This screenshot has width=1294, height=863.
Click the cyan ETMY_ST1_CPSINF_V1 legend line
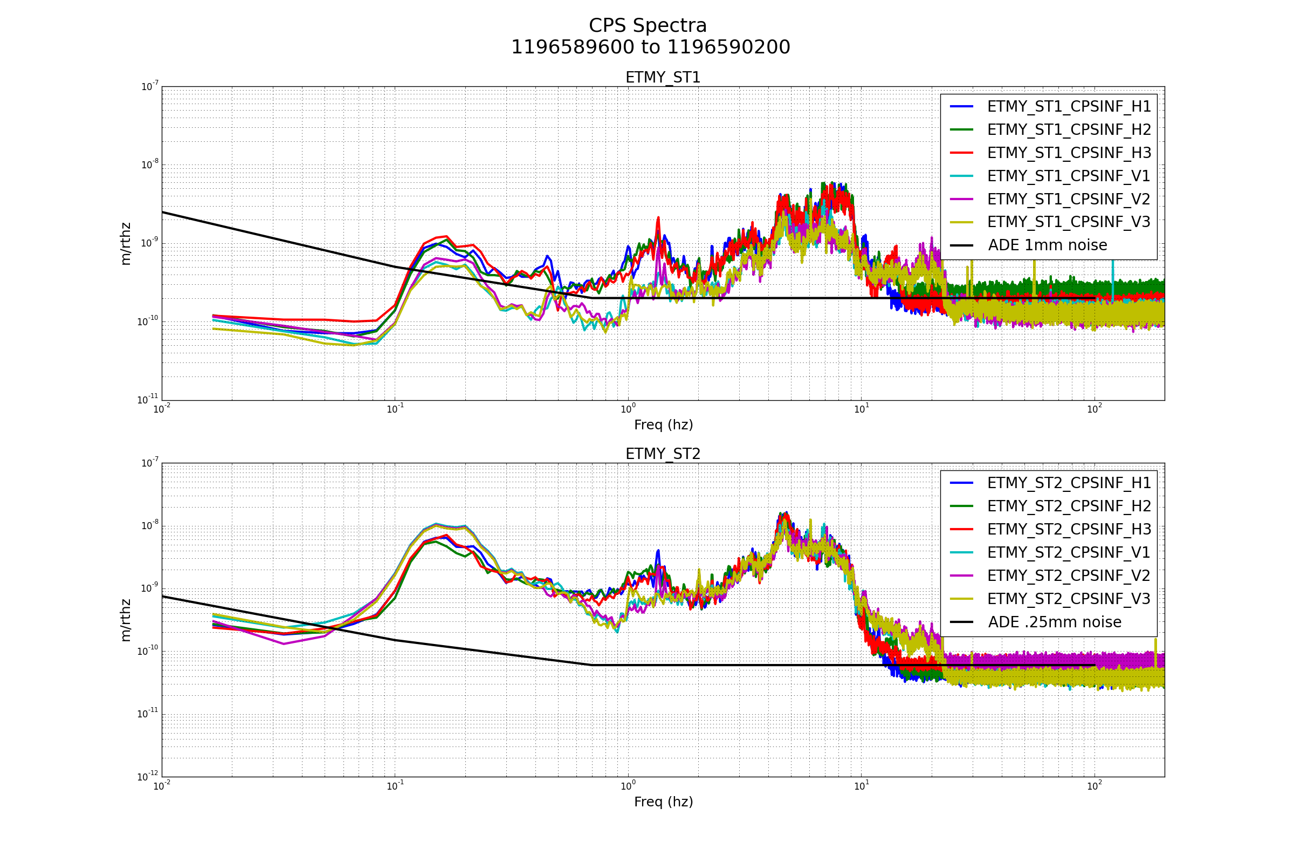pyautogui.click(x=962, y=176)
